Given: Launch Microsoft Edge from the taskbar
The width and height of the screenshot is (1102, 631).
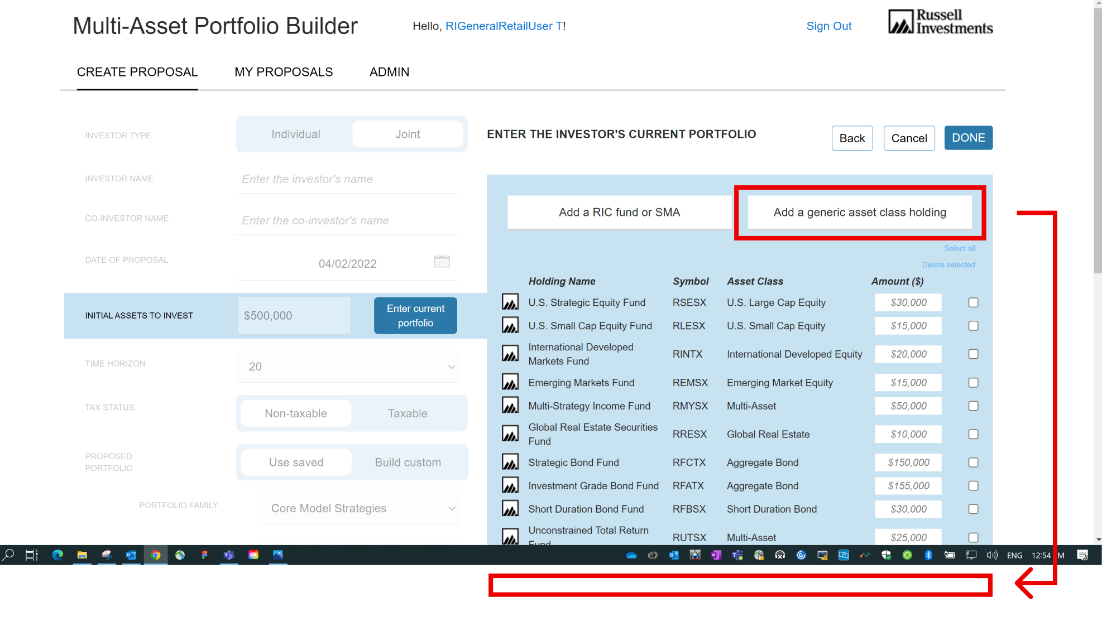Looking at the screenshot, I should point(58,555).
